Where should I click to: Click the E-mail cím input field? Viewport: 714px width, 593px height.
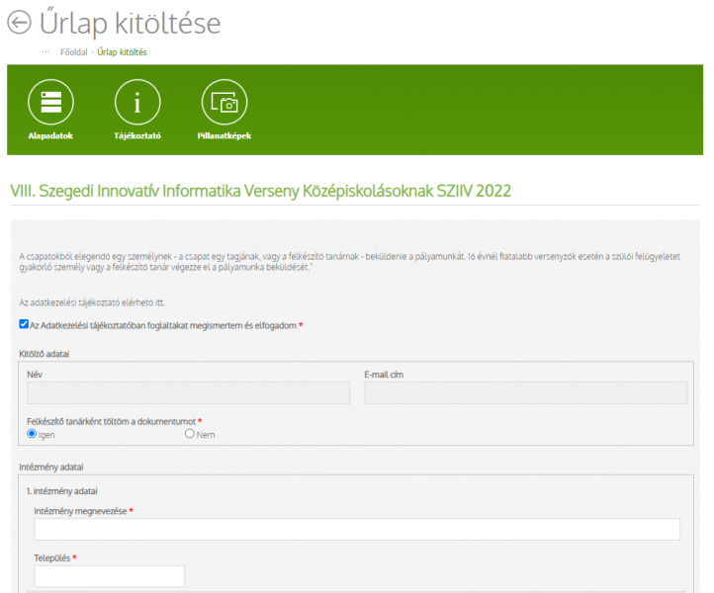coord(525,393)
